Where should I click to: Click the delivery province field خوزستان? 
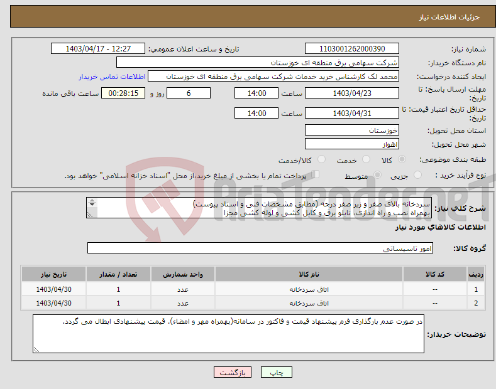pos(352,130)
